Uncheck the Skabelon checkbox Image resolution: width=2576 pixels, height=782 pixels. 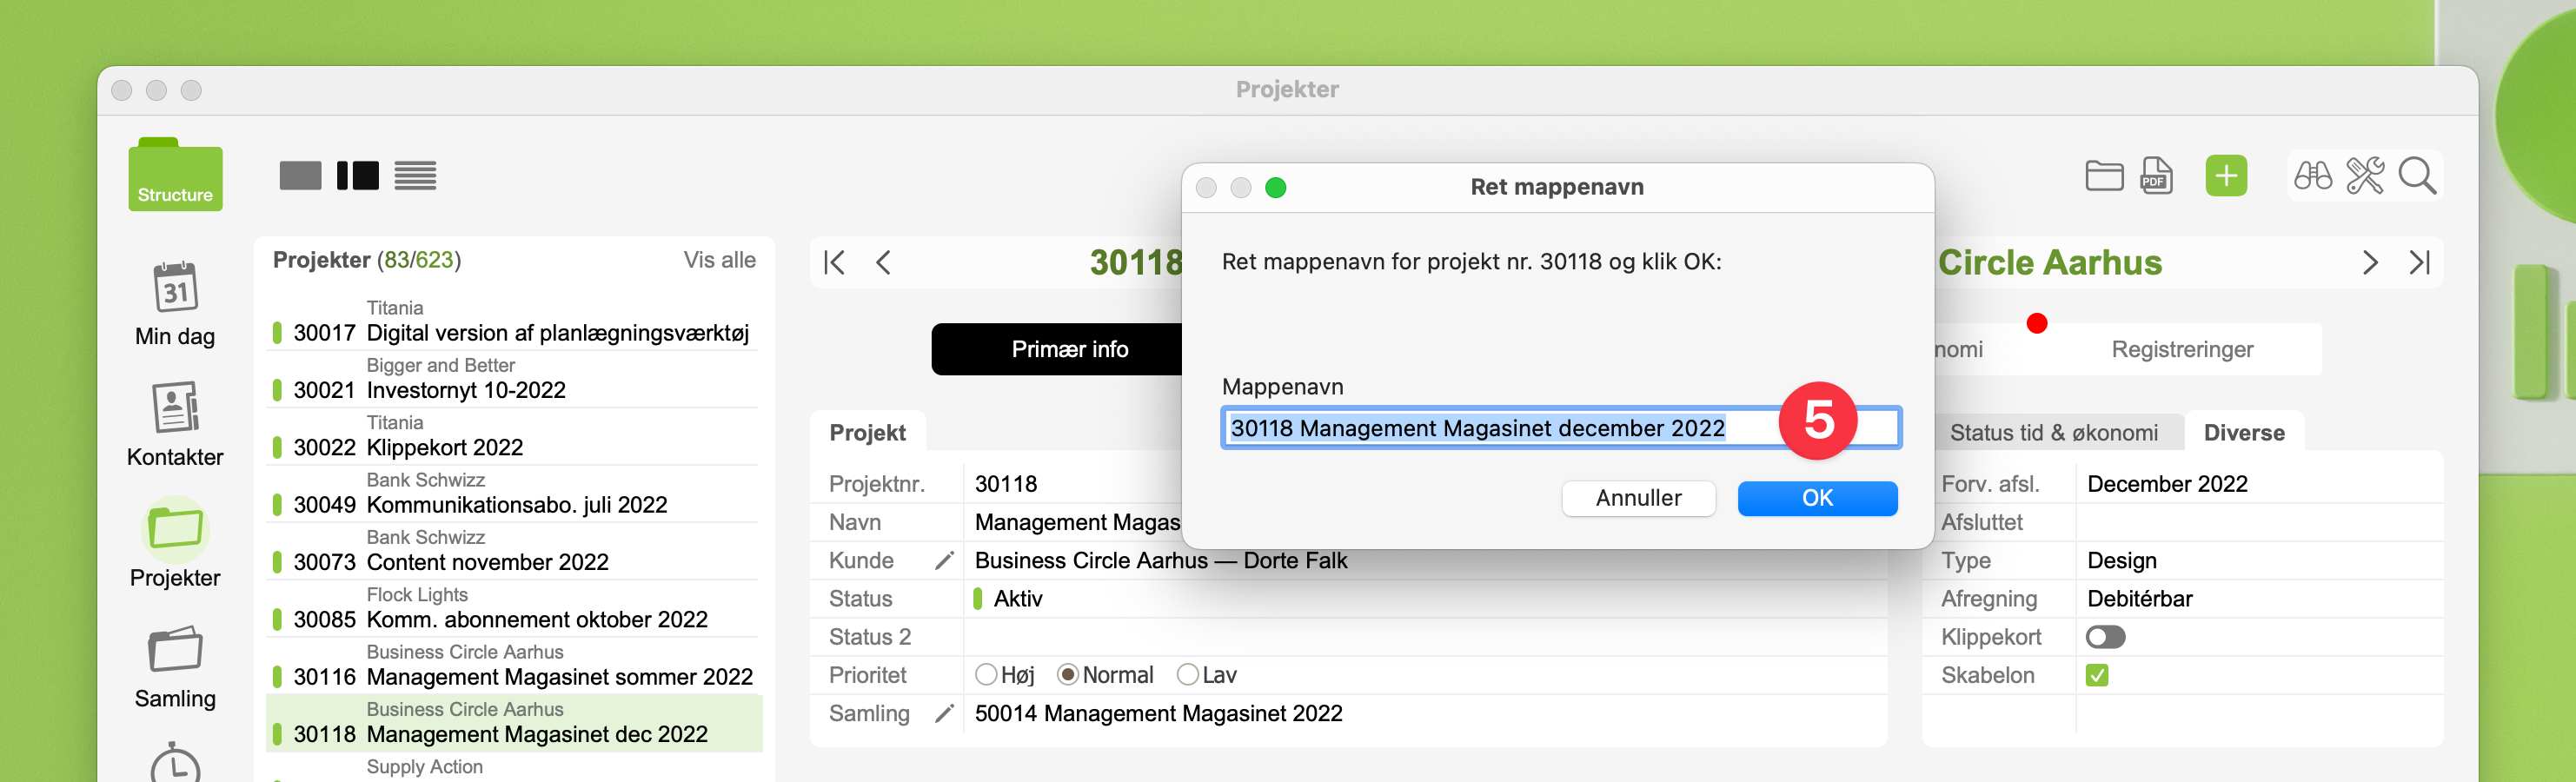(2097, 676)
